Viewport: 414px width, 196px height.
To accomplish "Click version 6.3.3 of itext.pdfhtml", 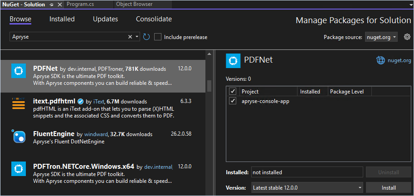I will click(186, 101).
